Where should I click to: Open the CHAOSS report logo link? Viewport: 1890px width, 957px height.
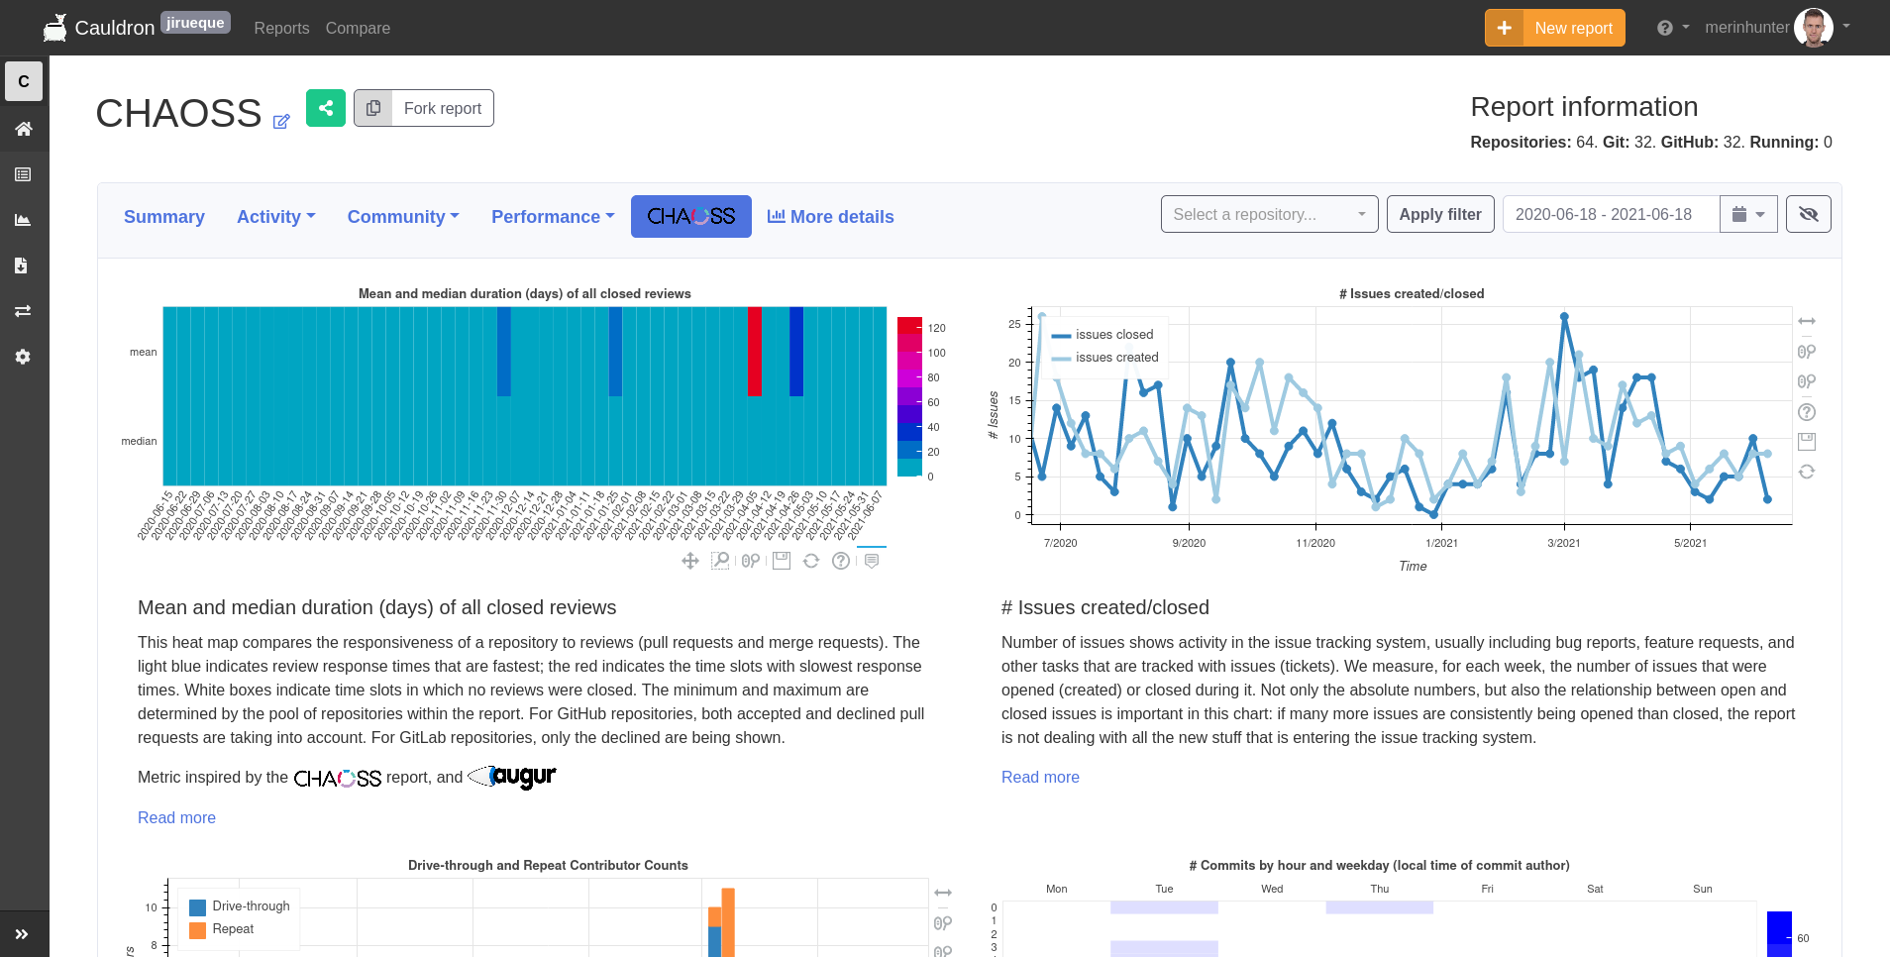click(338, 778)
